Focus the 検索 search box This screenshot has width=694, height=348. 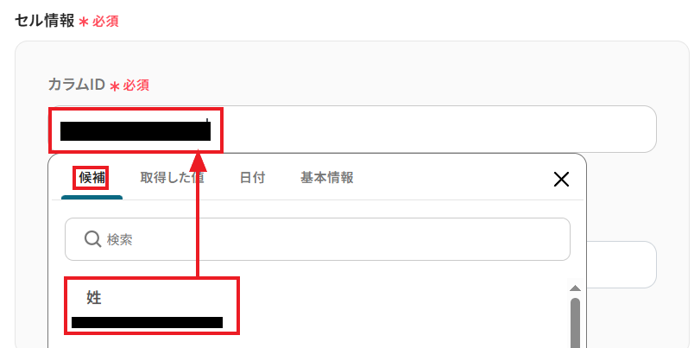click(x=318, y=239)
